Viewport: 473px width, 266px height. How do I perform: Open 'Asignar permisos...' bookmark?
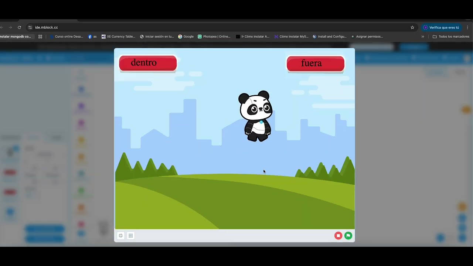click(x=367, y=37)
